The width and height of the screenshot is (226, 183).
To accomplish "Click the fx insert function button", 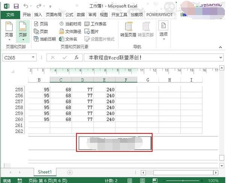I will coord(76,57).
